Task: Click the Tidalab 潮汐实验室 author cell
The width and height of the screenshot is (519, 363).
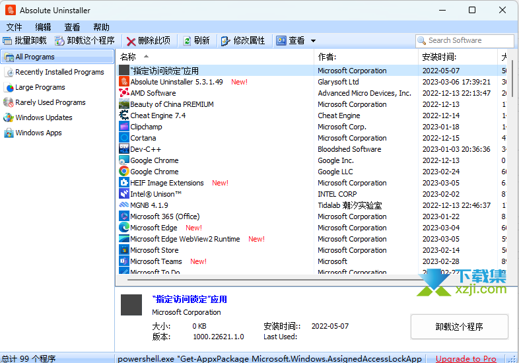Action: click(x=349, y=205)
